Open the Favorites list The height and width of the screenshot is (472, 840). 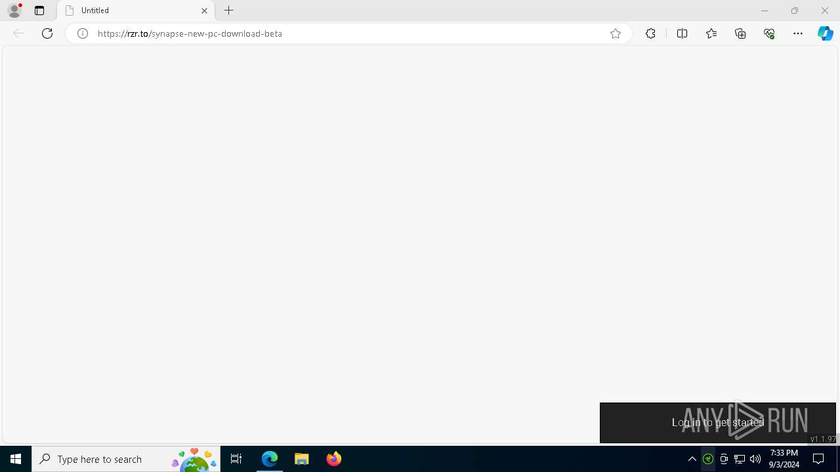[711, 33]
